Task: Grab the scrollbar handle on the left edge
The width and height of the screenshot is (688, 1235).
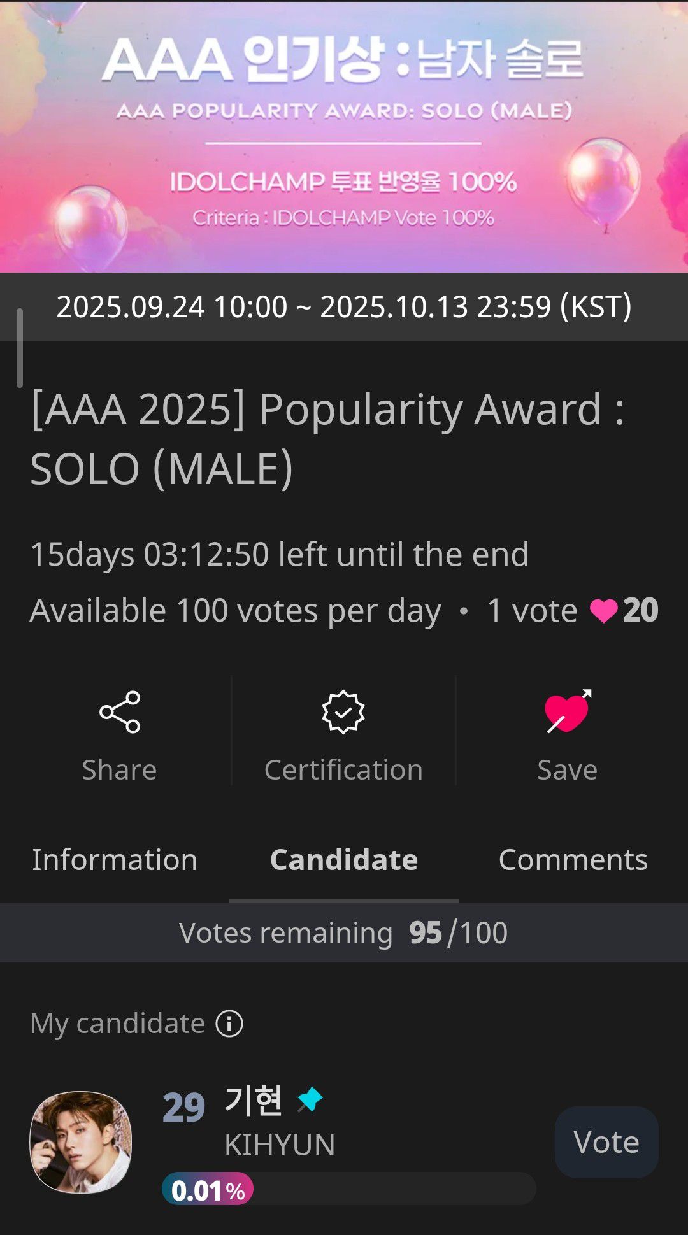Action: pyautogui.click(x=20, y=348)
